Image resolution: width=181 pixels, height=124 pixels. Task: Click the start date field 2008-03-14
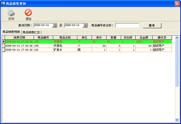[x=43, y=25]
